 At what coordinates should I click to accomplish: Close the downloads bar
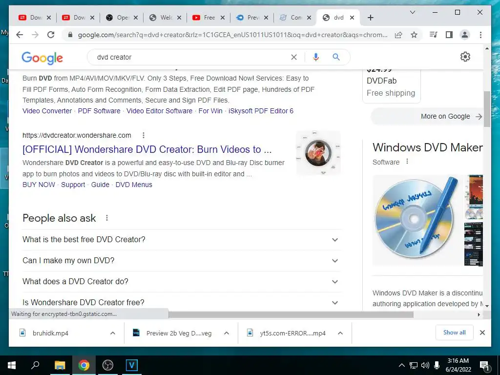pos(482,333)
